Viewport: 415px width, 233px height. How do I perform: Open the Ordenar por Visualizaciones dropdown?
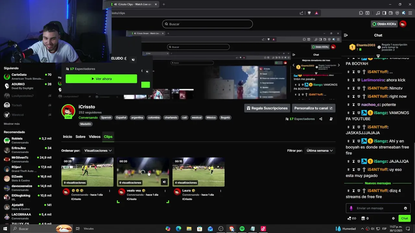98,150
